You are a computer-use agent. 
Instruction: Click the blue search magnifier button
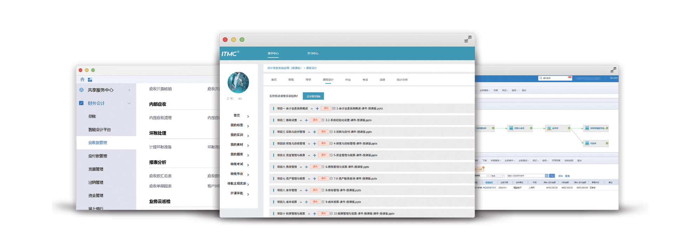[552, 176]
